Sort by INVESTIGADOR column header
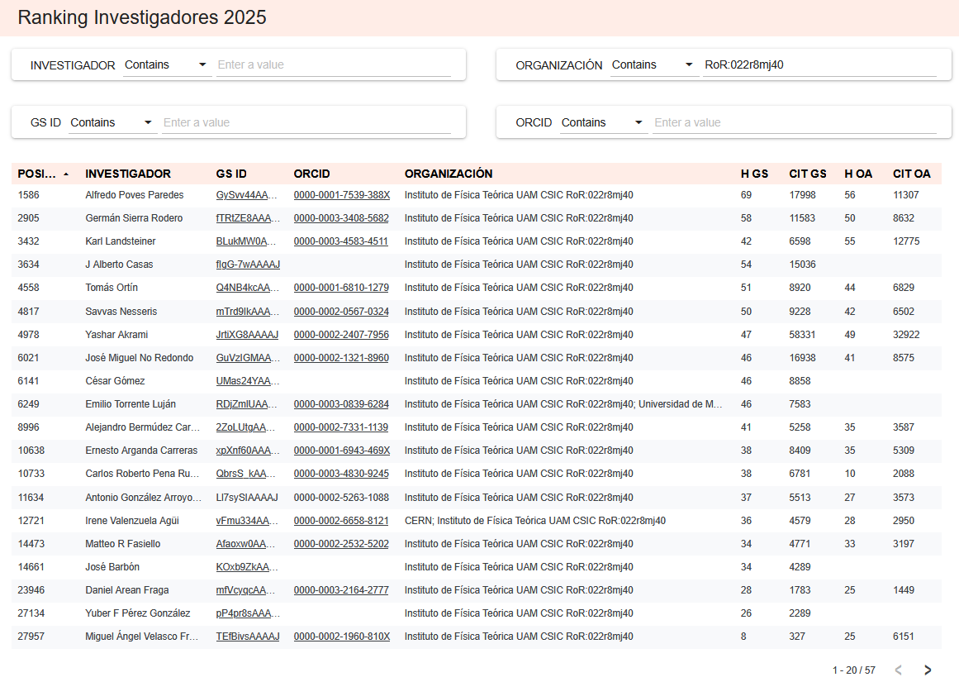Viewport: 959px width, 682px height. pos(128,174)
